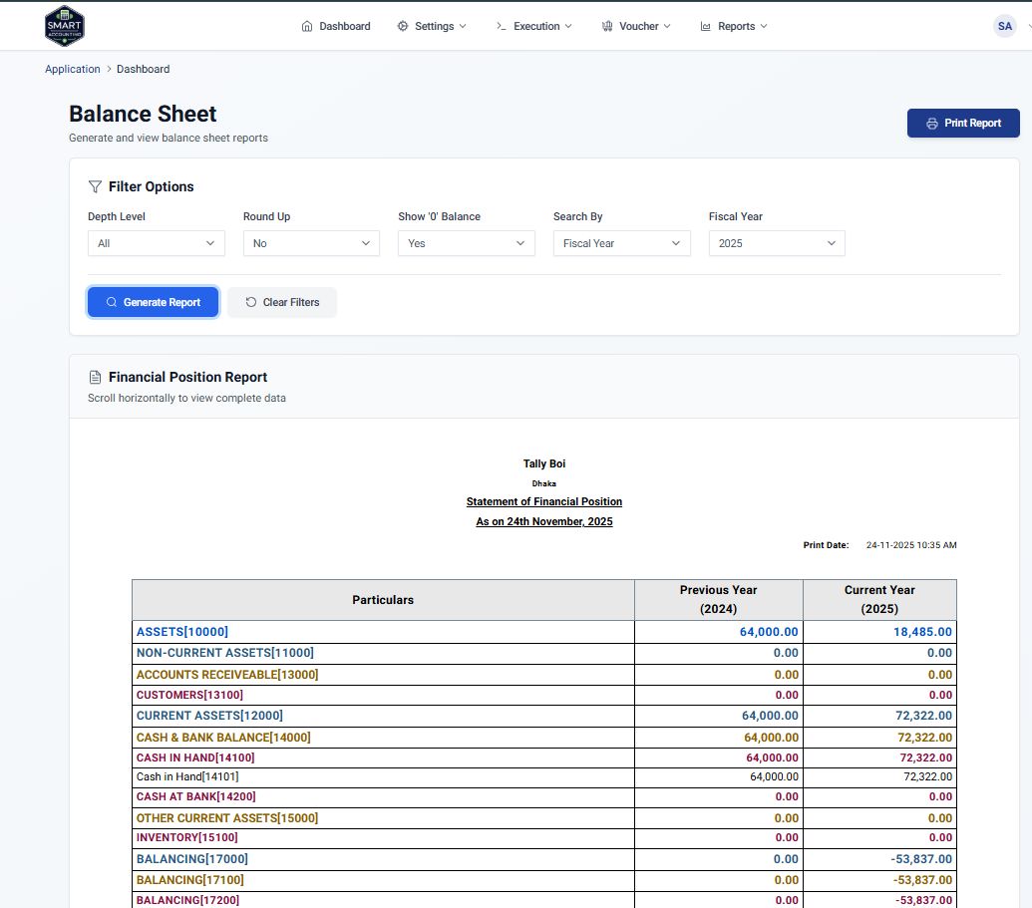Follow the Application breadcrumb link
The image size is (1032, 908).
click(x=73, y=69)
